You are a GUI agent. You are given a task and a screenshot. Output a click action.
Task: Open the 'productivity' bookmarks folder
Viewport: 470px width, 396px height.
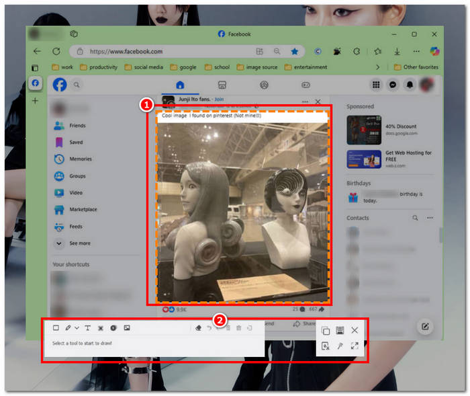coord(99,67)
